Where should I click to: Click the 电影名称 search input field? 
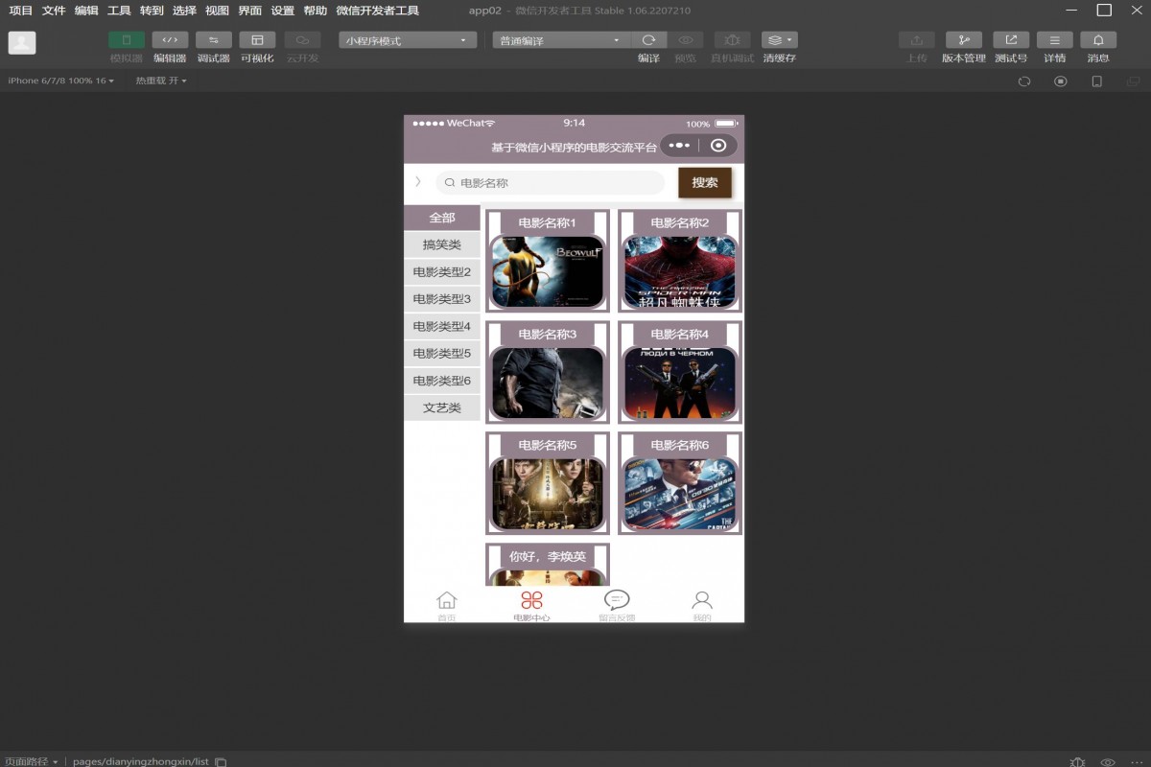coord(556,183)
